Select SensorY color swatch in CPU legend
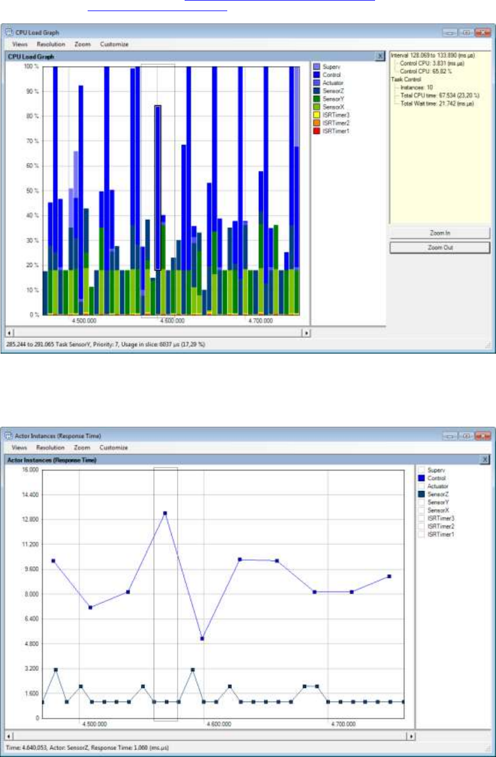Screen dimensions: 496x757 [316, 99]
